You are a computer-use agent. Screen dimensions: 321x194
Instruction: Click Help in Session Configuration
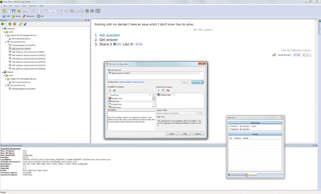[185, 134]
